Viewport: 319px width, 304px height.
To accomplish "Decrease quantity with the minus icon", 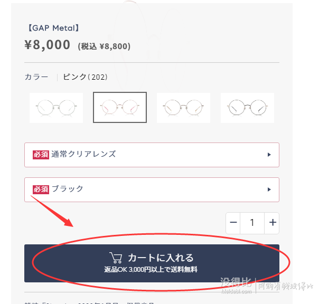I will (x=233, y=223).
